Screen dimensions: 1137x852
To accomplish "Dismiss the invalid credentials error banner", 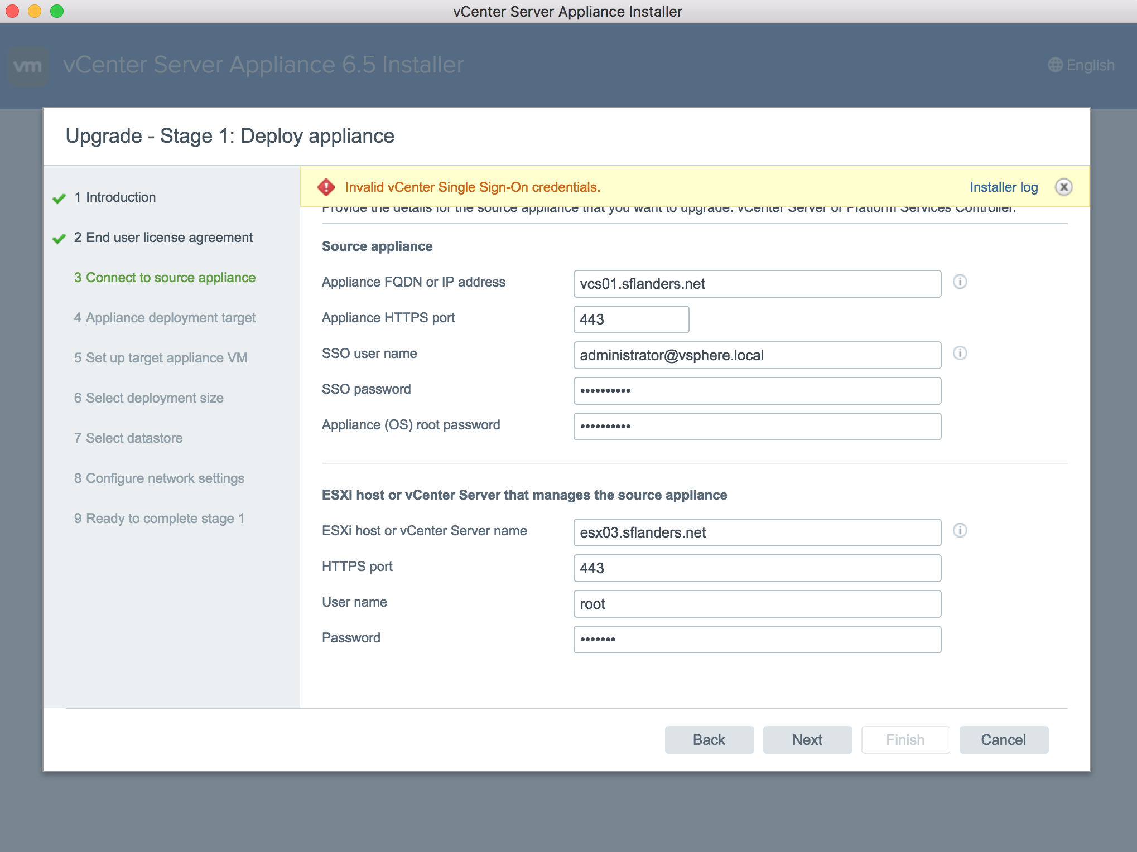I will point(1063,187).
